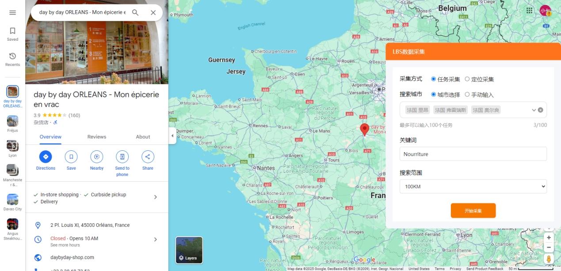This screenshot has width=561, height=271.
Task: Click the search box text
Action: tap(82, 12)
